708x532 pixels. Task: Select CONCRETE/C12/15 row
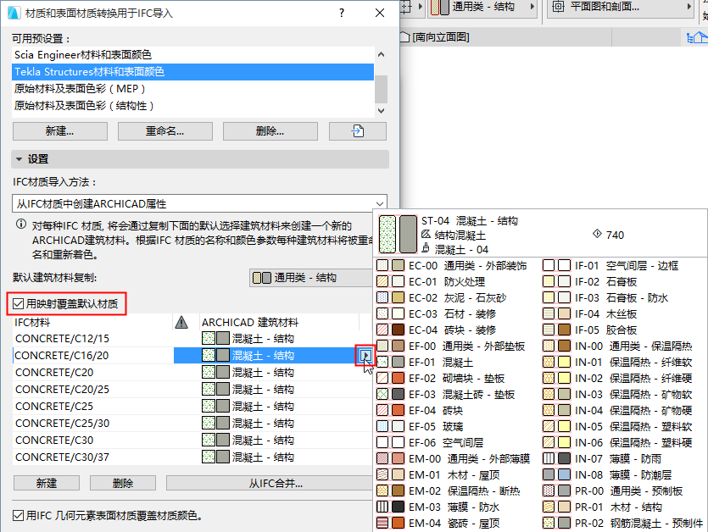(192, 338)
